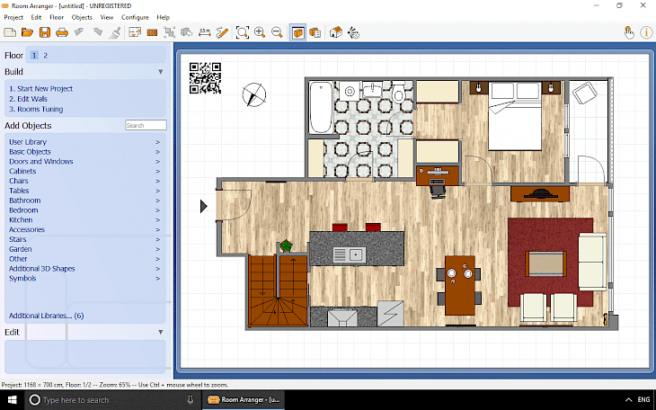Click the brick wall editing icon
This screenshot has width=656, height=410.
152,32
